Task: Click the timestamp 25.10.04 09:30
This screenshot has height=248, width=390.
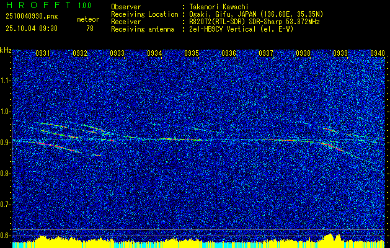Action: (32, 29)
